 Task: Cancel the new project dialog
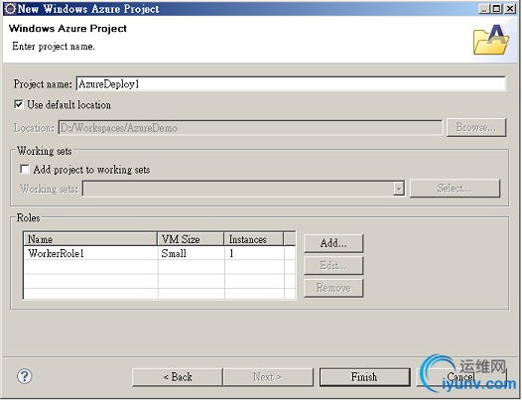[x=461, y=377]
